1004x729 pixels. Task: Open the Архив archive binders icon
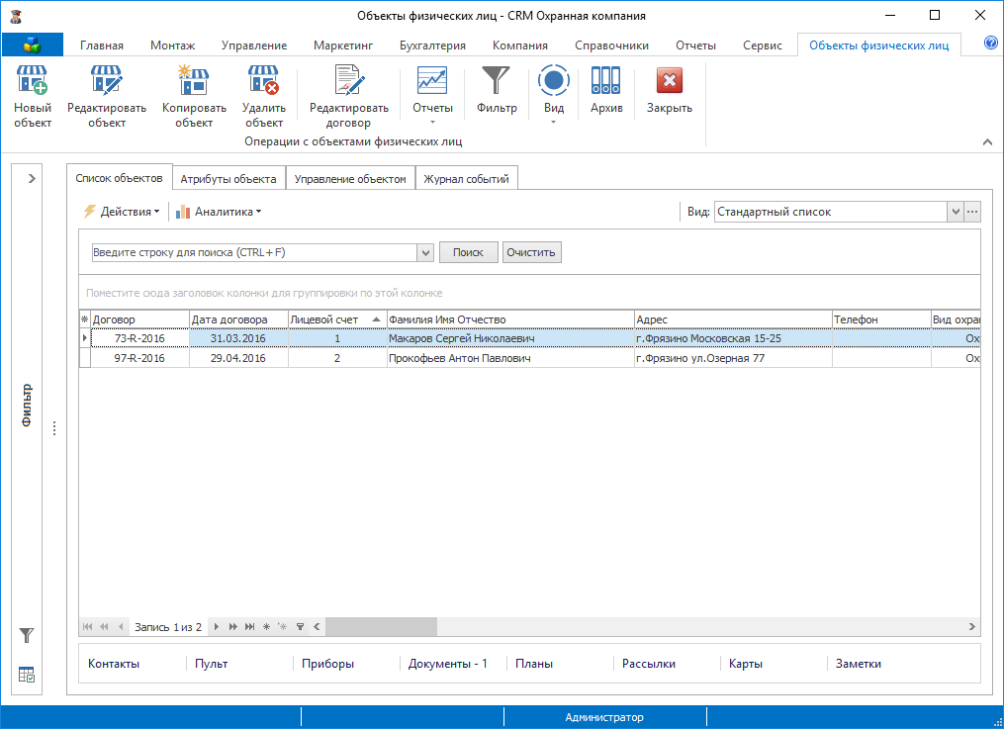[x=605, y=80]
